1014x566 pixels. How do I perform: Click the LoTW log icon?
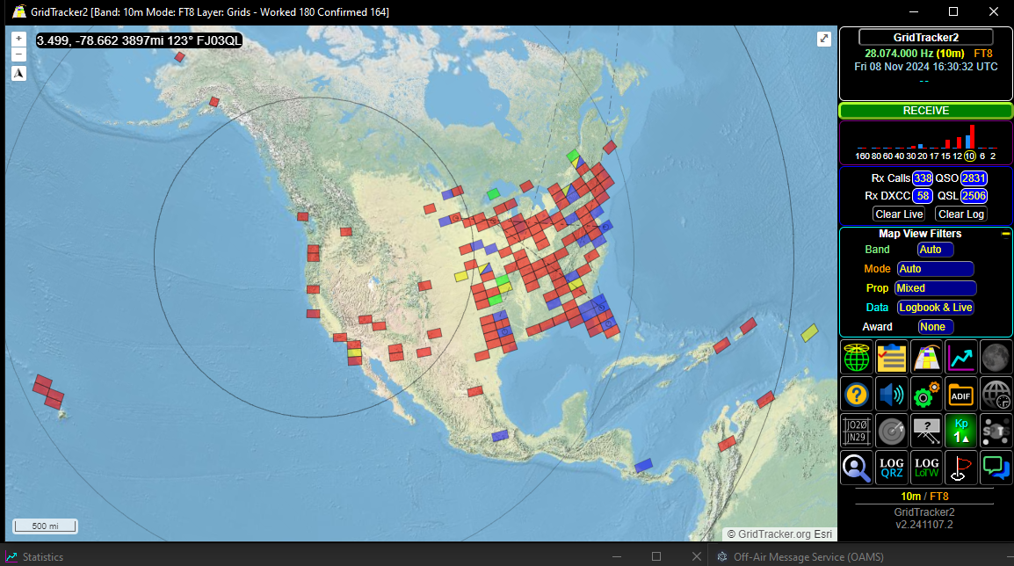pyautogui.click(x=926, y=468)
